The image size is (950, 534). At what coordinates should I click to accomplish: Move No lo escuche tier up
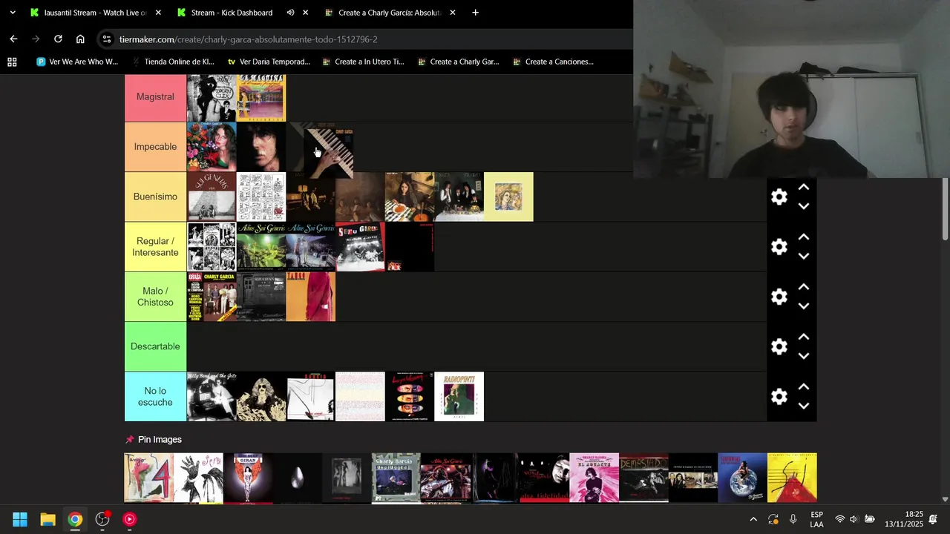pos(803,387)
